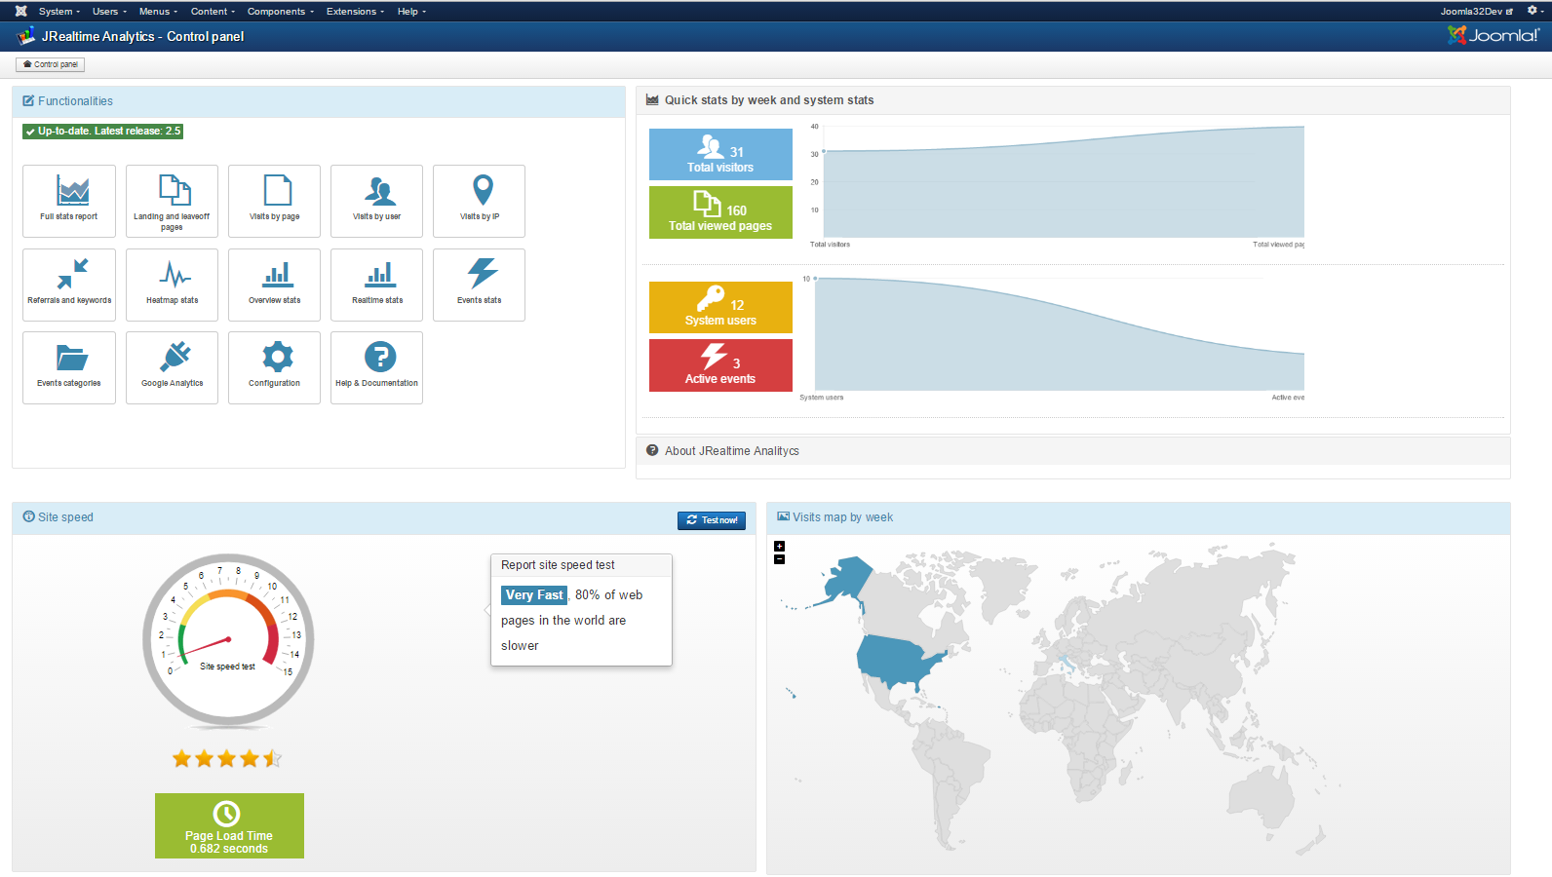1552x877 pixels.
Task: Open the Google Analytics tile
Action: click(172, 367)
